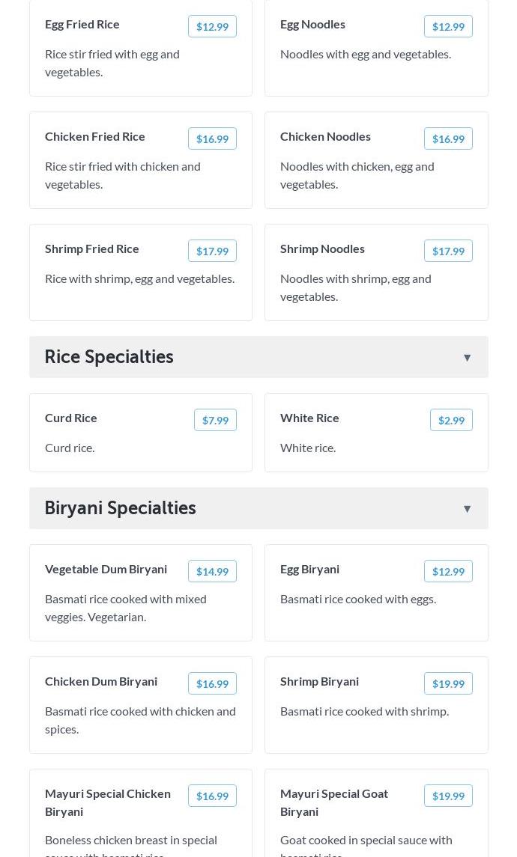The image size is (517, 857).
Task: Pick Vegetable Dum Biryani $14.99 price button
Action: point(212,571)
